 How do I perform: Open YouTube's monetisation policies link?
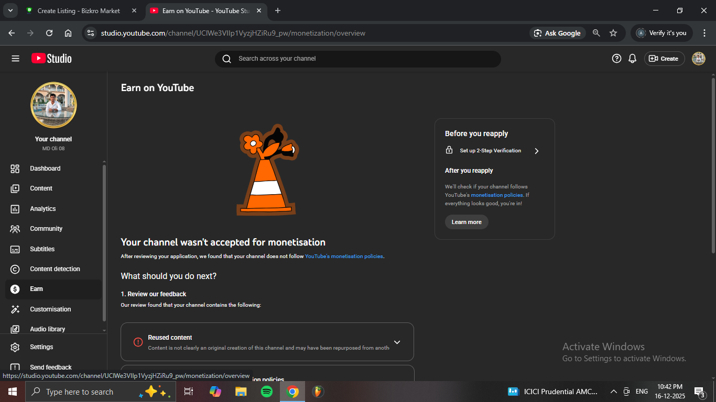point(344,256)
